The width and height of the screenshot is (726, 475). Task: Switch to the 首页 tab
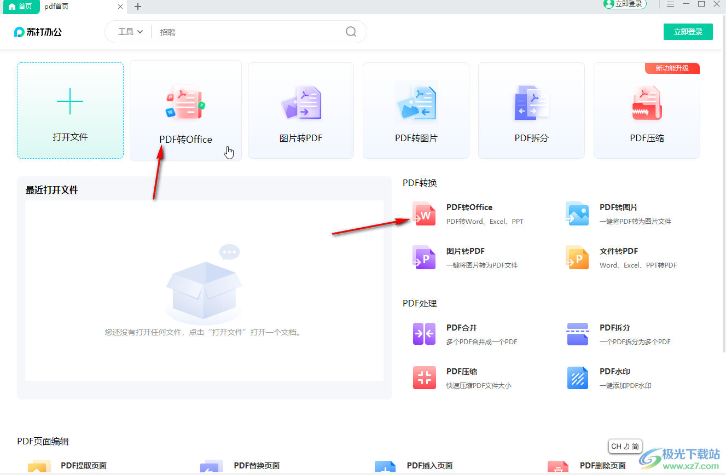20,7
